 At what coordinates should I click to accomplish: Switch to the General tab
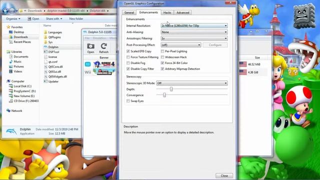click(129, 12)
